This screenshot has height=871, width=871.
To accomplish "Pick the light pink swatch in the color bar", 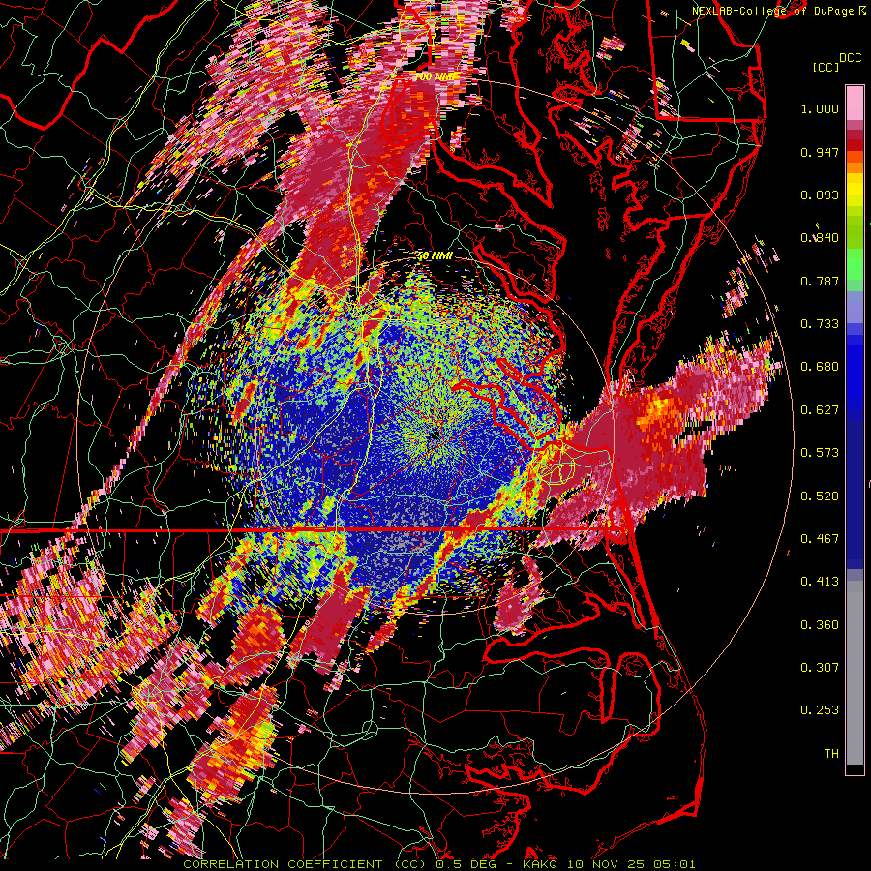I will tap(855, 104).
